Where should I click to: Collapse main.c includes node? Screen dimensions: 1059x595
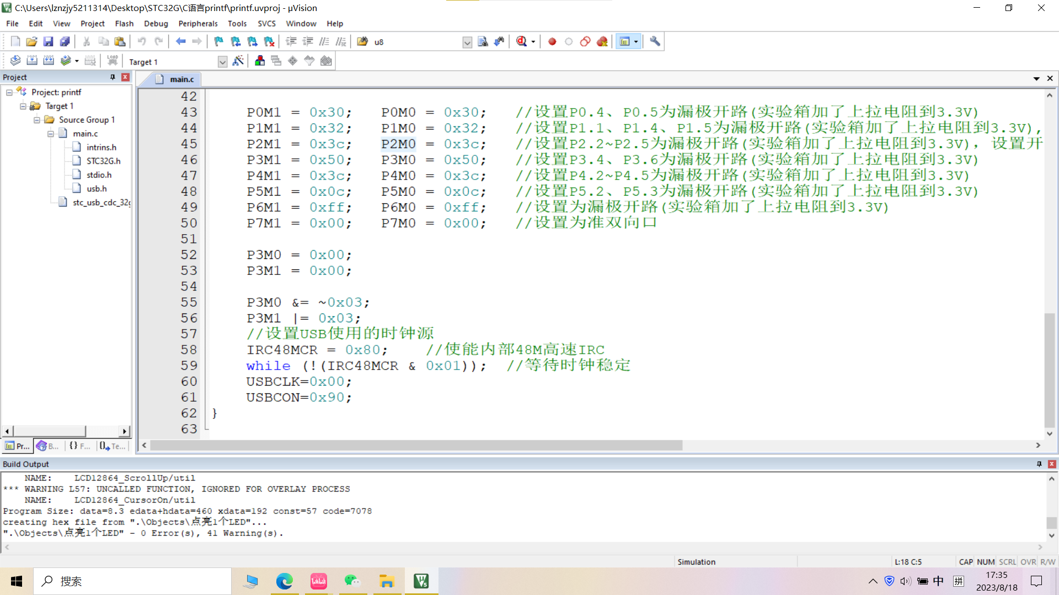point(51,133)
